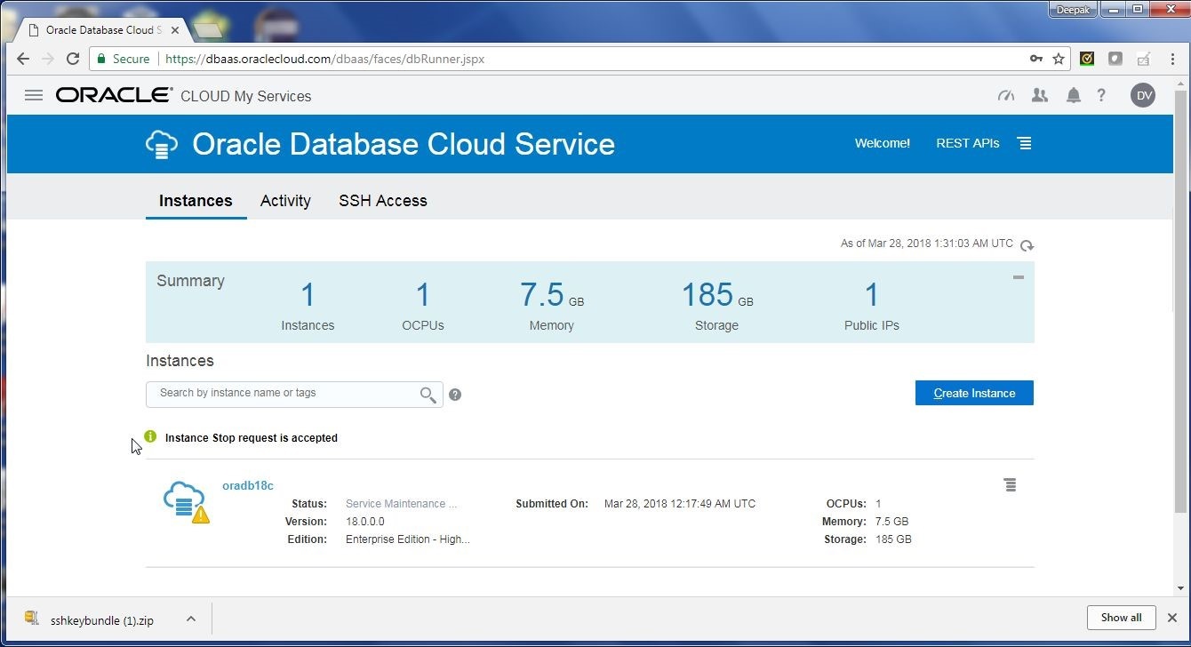
Task: Click the Create Instance button
Action: click(x=973, y=392)
